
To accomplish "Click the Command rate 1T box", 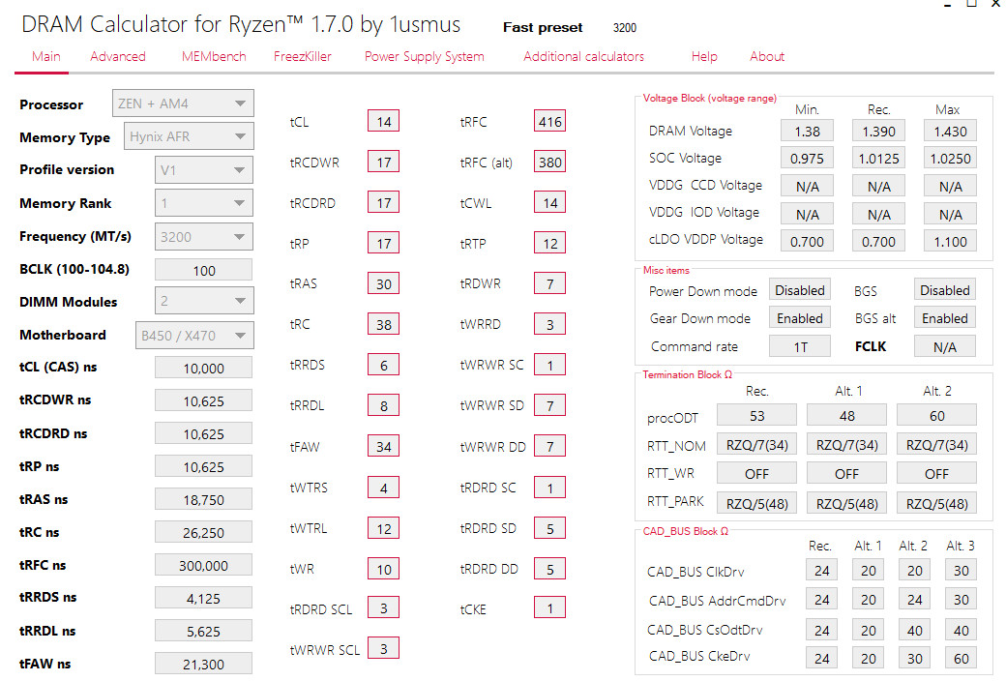I will click(x=799, y=346).
